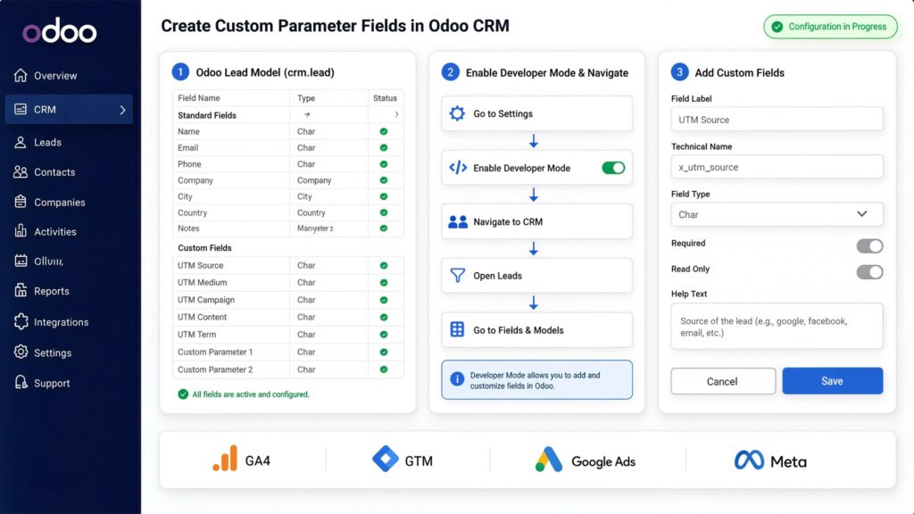Open Reports in the sidebar
Viewport: 914px width, 514px height.
[51, 291]
